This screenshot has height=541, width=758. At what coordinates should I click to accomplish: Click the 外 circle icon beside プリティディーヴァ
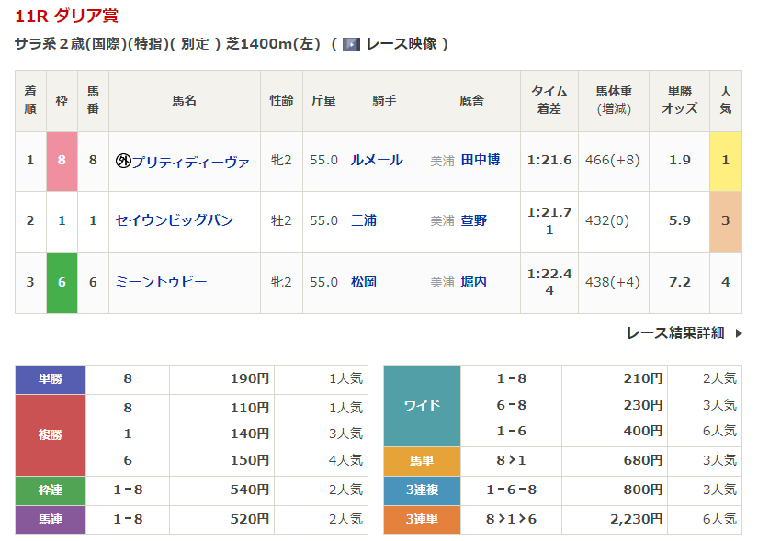coord(123,161)
